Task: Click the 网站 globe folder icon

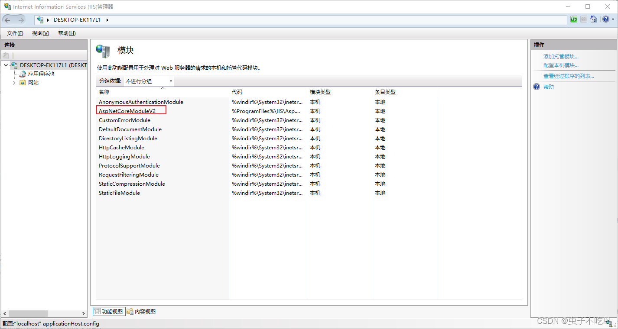Action: coord(23,83)
